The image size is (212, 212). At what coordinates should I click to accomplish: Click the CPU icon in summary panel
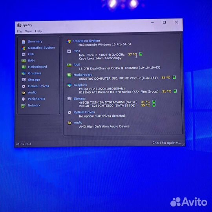(x=69, y=51)
